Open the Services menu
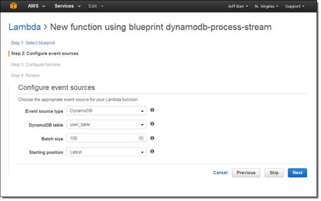Screen dimensions: 321x201 point(68,6)
